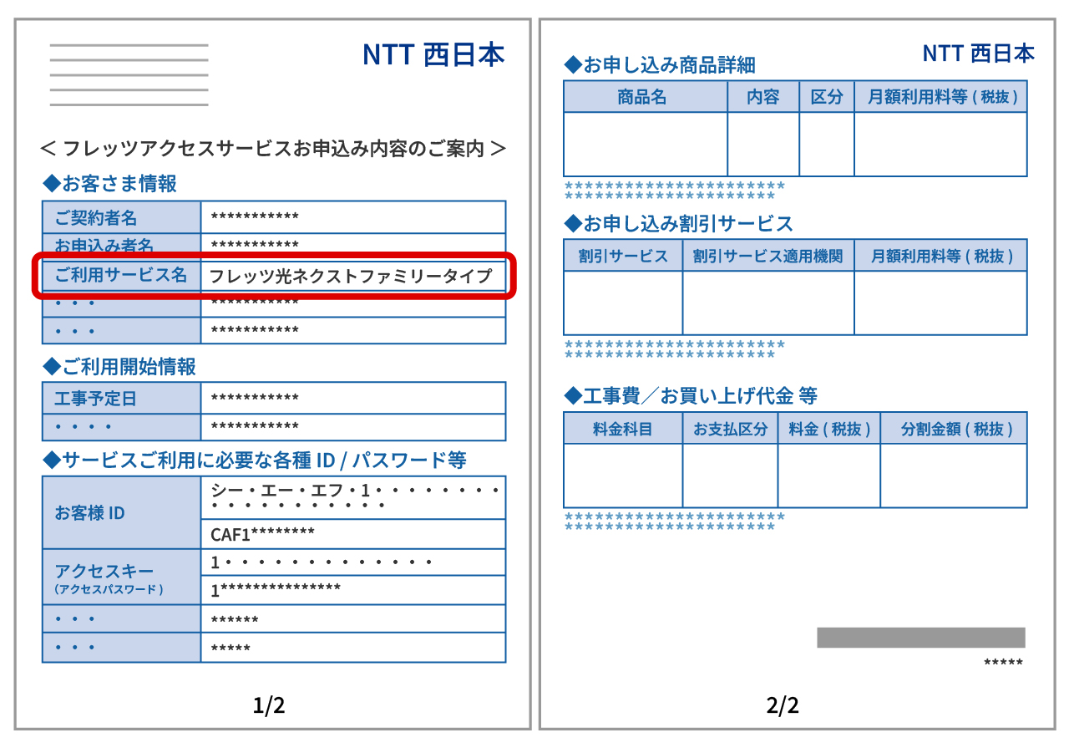
Task: Click the NTT 西日本 logo on page 2/2
Action: click(x=978, y=53)
